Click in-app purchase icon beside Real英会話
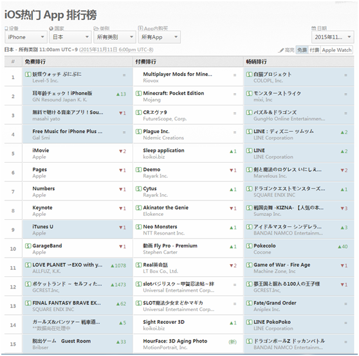This screenshot has height=356, width=359. coord(138,265)
